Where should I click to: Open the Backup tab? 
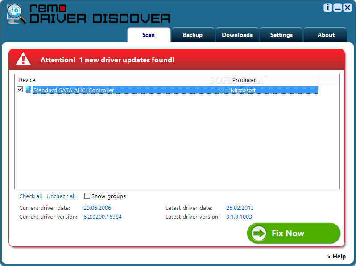[x=193, y=35]
